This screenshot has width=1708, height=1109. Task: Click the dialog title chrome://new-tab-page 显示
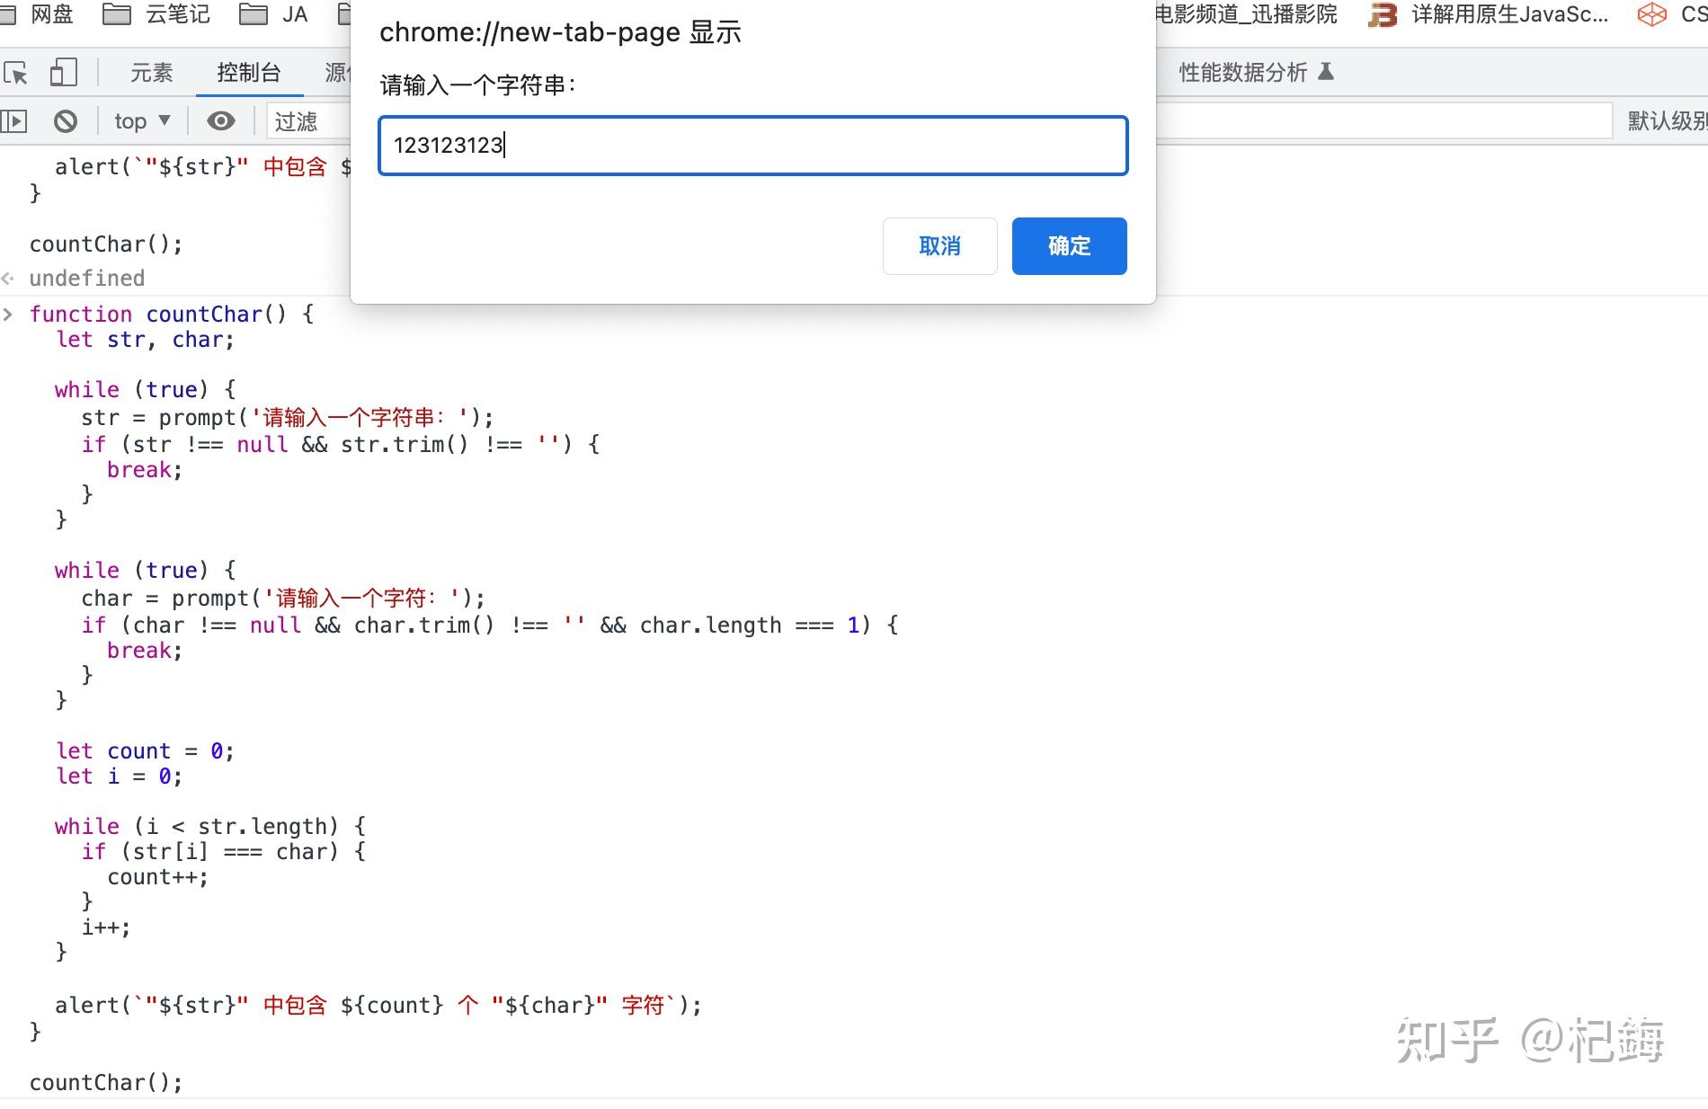click(x=560, y=32)
